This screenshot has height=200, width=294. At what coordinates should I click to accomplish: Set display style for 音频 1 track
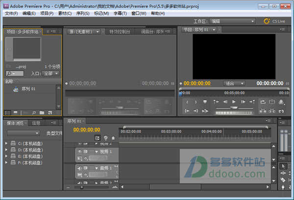[x=80, y=175]
